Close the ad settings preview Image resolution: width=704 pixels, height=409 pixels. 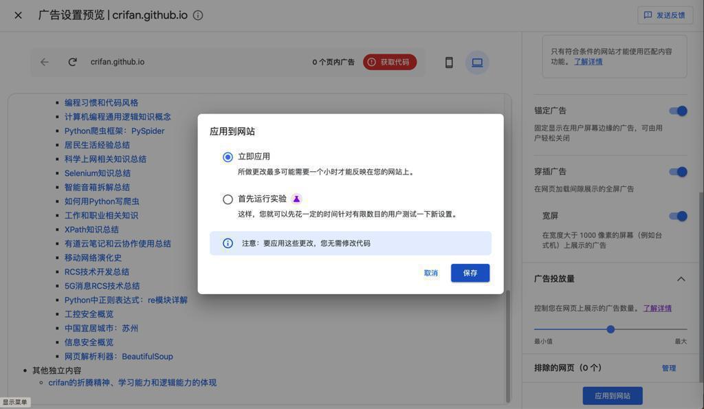[18, 15]
